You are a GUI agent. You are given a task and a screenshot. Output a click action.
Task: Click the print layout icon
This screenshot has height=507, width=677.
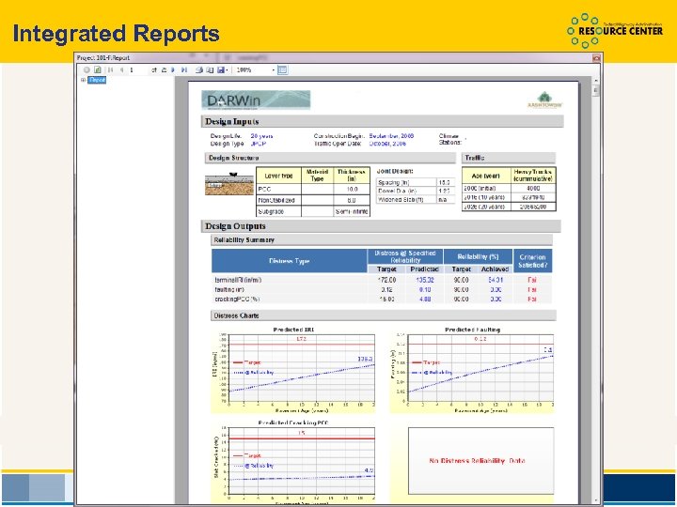(x=210, y=69)
